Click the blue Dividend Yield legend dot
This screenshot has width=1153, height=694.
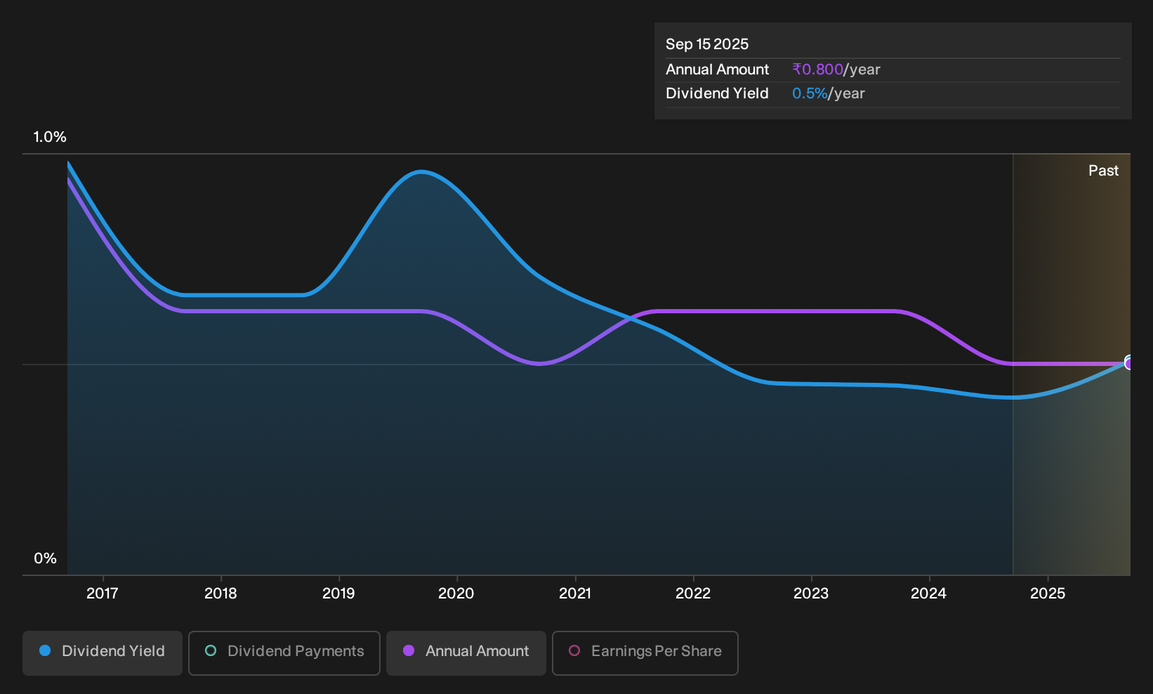coord(45,651)
